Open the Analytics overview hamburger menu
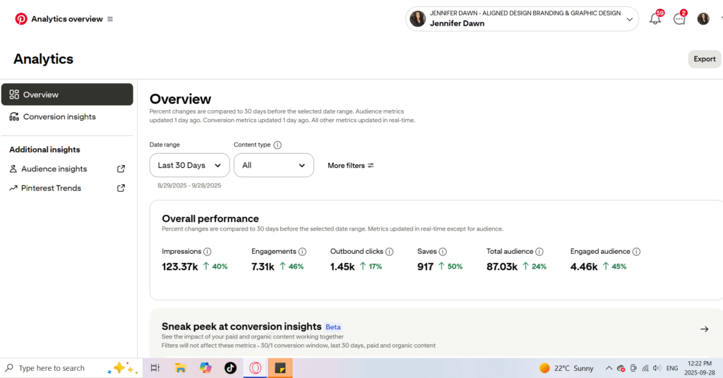This screenshot has height=378, width=723. point(110,19)
